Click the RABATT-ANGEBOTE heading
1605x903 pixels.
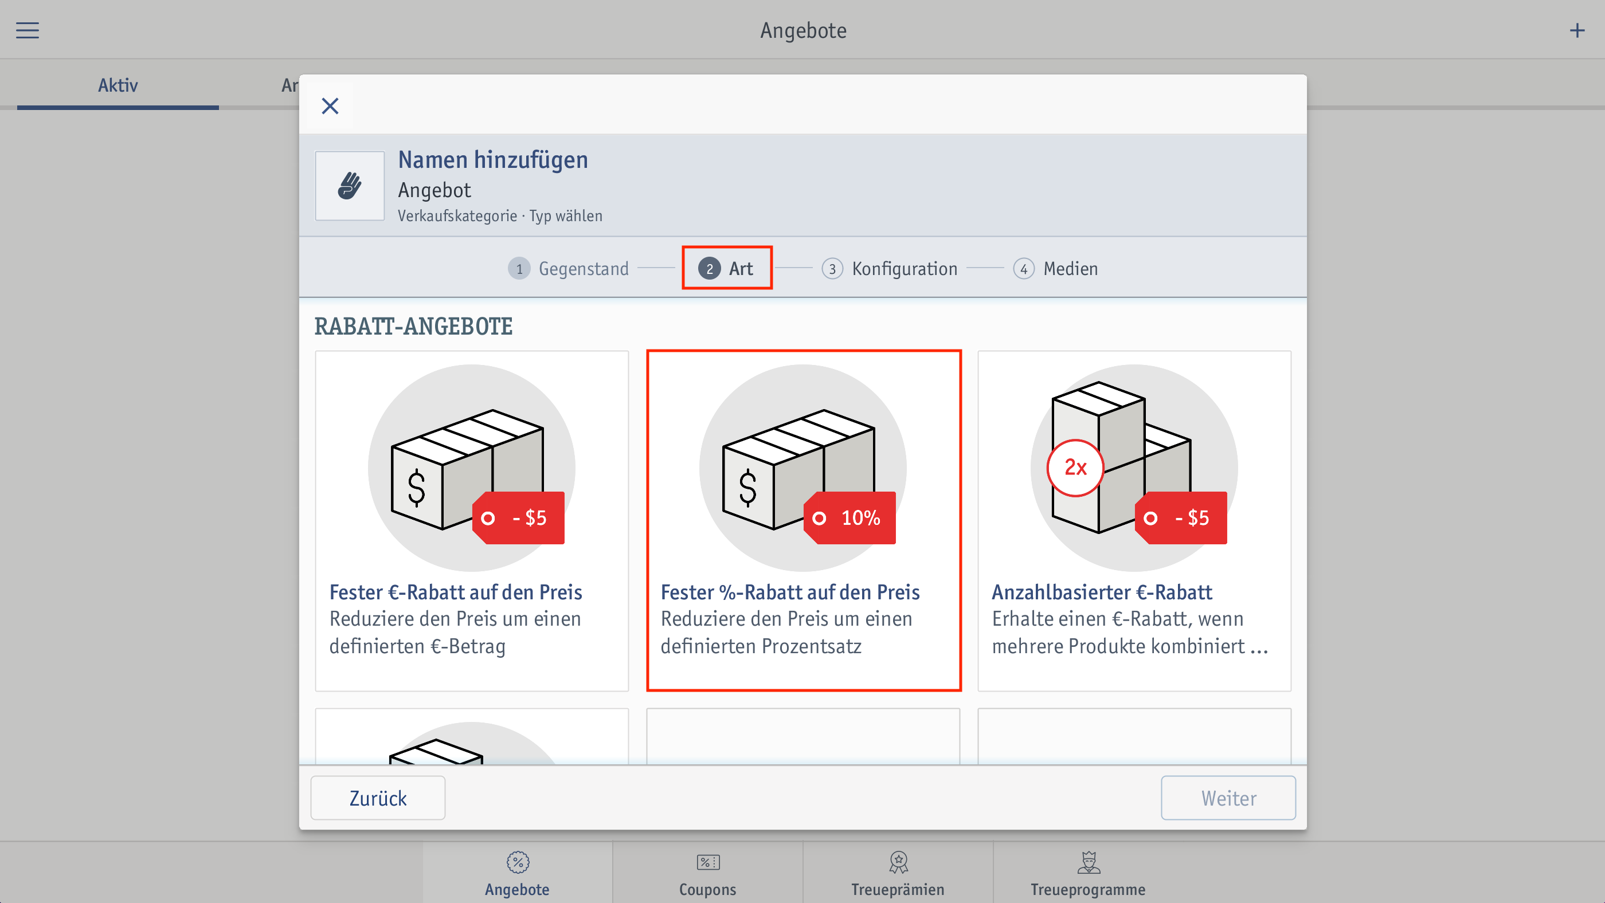(413, 327)
